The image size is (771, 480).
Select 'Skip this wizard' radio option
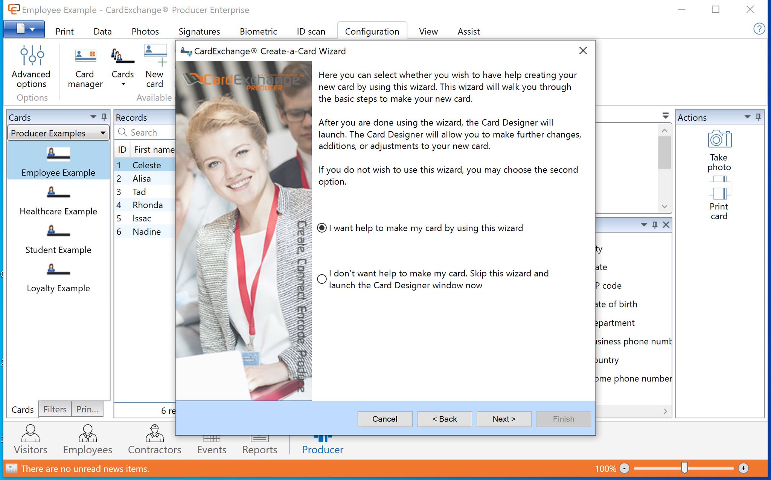[x=322, y=279]
